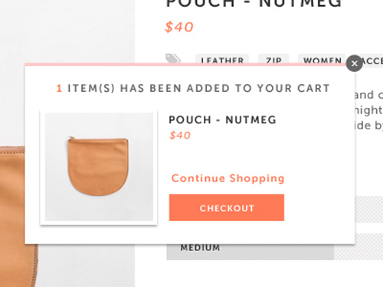
Task: Click the large $40 price under heading
Action: point(179,27)
